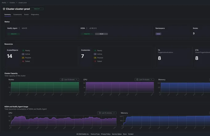Click the KEDA agent CPU usage chart

point(64,121)
